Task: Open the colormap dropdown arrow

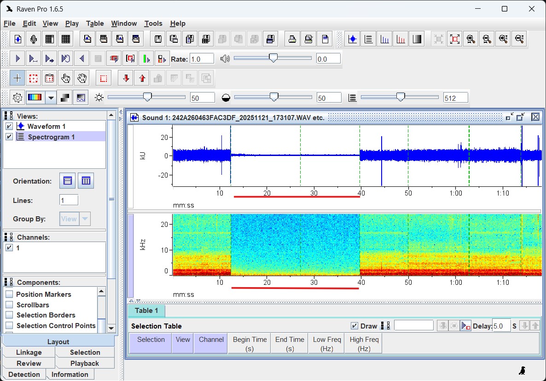Action: point(51,97)
